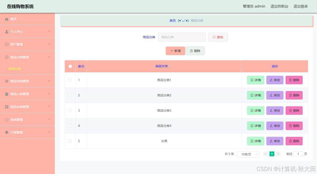This screenshot has height=174, width=317.
Task: Open the 用户管理 sidebar menu
Action: tap(27, 44)
